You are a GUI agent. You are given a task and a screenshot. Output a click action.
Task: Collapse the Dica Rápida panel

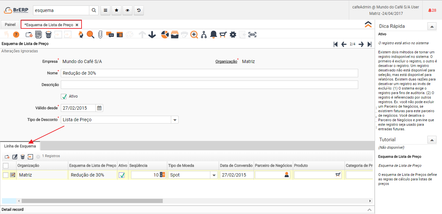point(432,27)
